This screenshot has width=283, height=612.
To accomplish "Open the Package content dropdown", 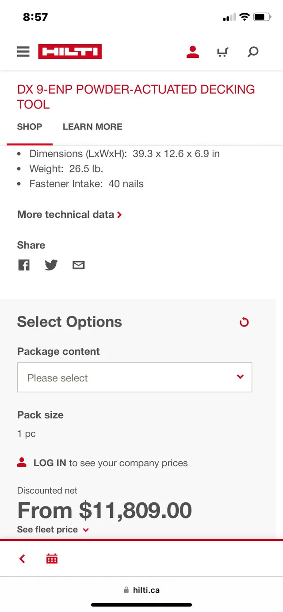I will click(134, 377).
